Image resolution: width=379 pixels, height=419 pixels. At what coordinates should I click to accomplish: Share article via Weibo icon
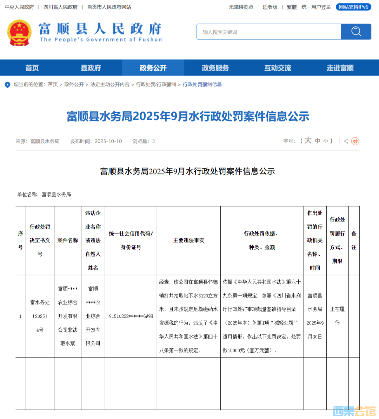[355, 141]
